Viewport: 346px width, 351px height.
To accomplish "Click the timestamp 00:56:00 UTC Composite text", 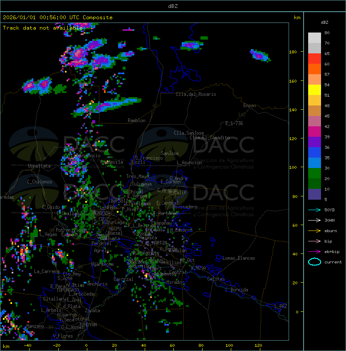I will click(x=57, y=18).
